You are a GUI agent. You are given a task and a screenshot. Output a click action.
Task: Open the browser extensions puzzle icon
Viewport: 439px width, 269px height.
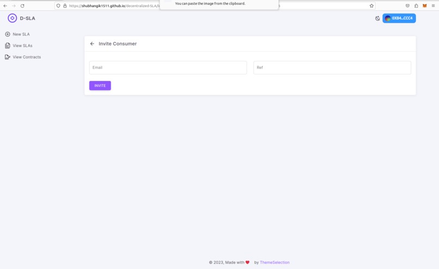pos(416,5)
